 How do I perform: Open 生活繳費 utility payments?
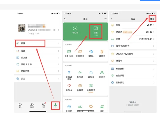click(x=80, y=74)
